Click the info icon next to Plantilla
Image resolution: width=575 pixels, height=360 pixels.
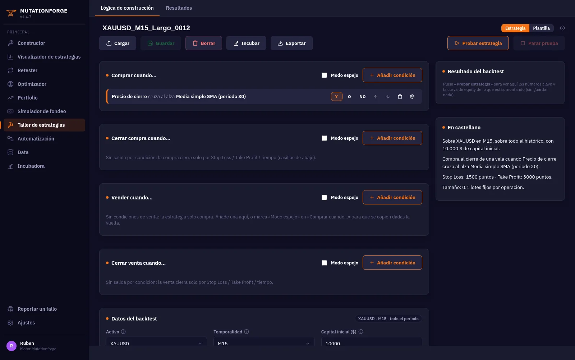point(562,28)
